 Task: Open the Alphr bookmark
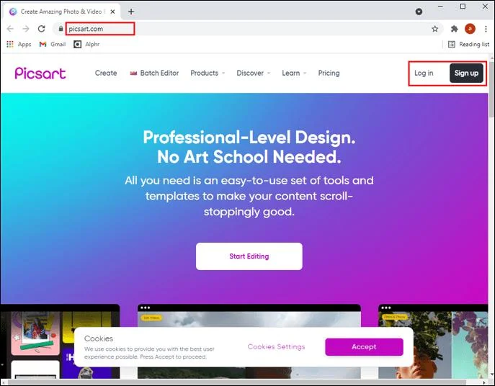point(86,44)
